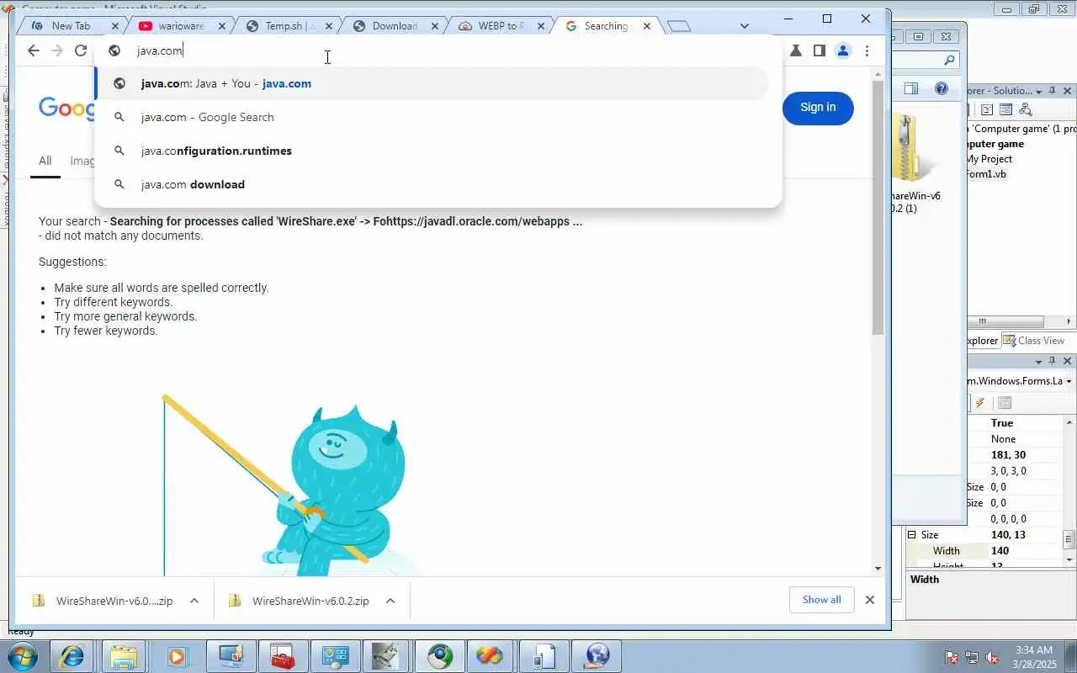Toggle Properties panel auto-hide pin

(1053, 361)
